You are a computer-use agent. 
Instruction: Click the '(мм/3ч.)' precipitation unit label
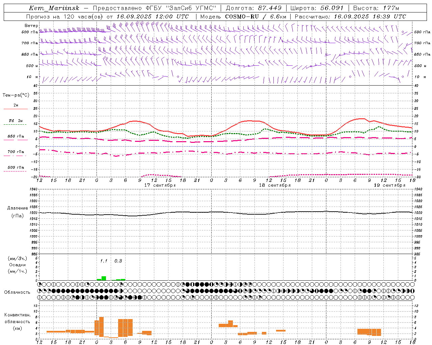pos(18,258)
